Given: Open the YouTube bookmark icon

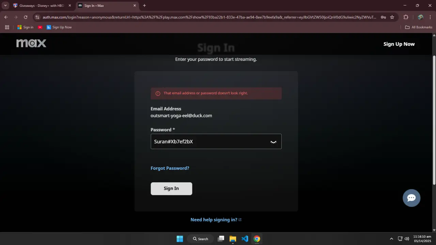Looking at the screenshot, I should pyautogui.click(x=40, y=27).
